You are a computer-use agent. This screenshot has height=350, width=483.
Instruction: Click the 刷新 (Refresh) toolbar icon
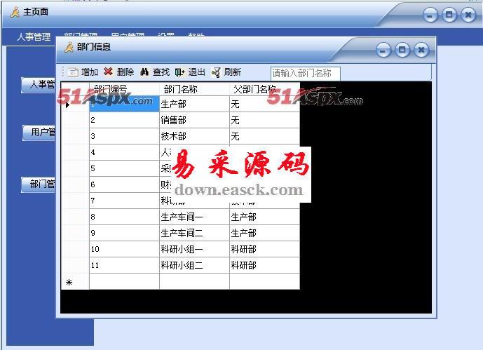[216, 72]
